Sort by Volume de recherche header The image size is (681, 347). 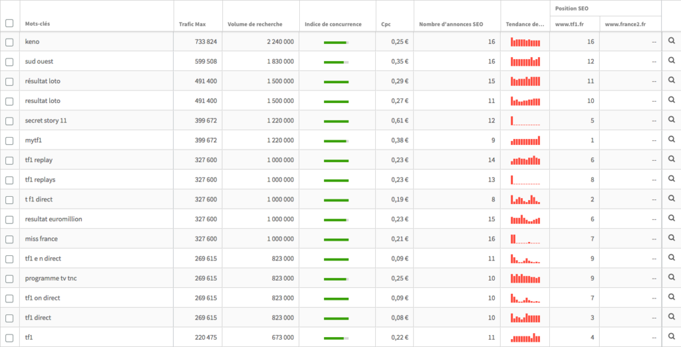point(255,25)
